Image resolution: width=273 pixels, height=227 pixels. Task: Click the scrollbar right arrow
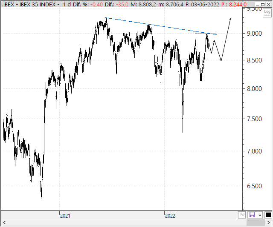268,222
